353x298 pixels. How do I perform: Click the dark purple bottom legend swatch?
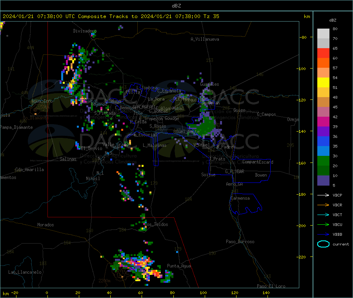[323, 181]
